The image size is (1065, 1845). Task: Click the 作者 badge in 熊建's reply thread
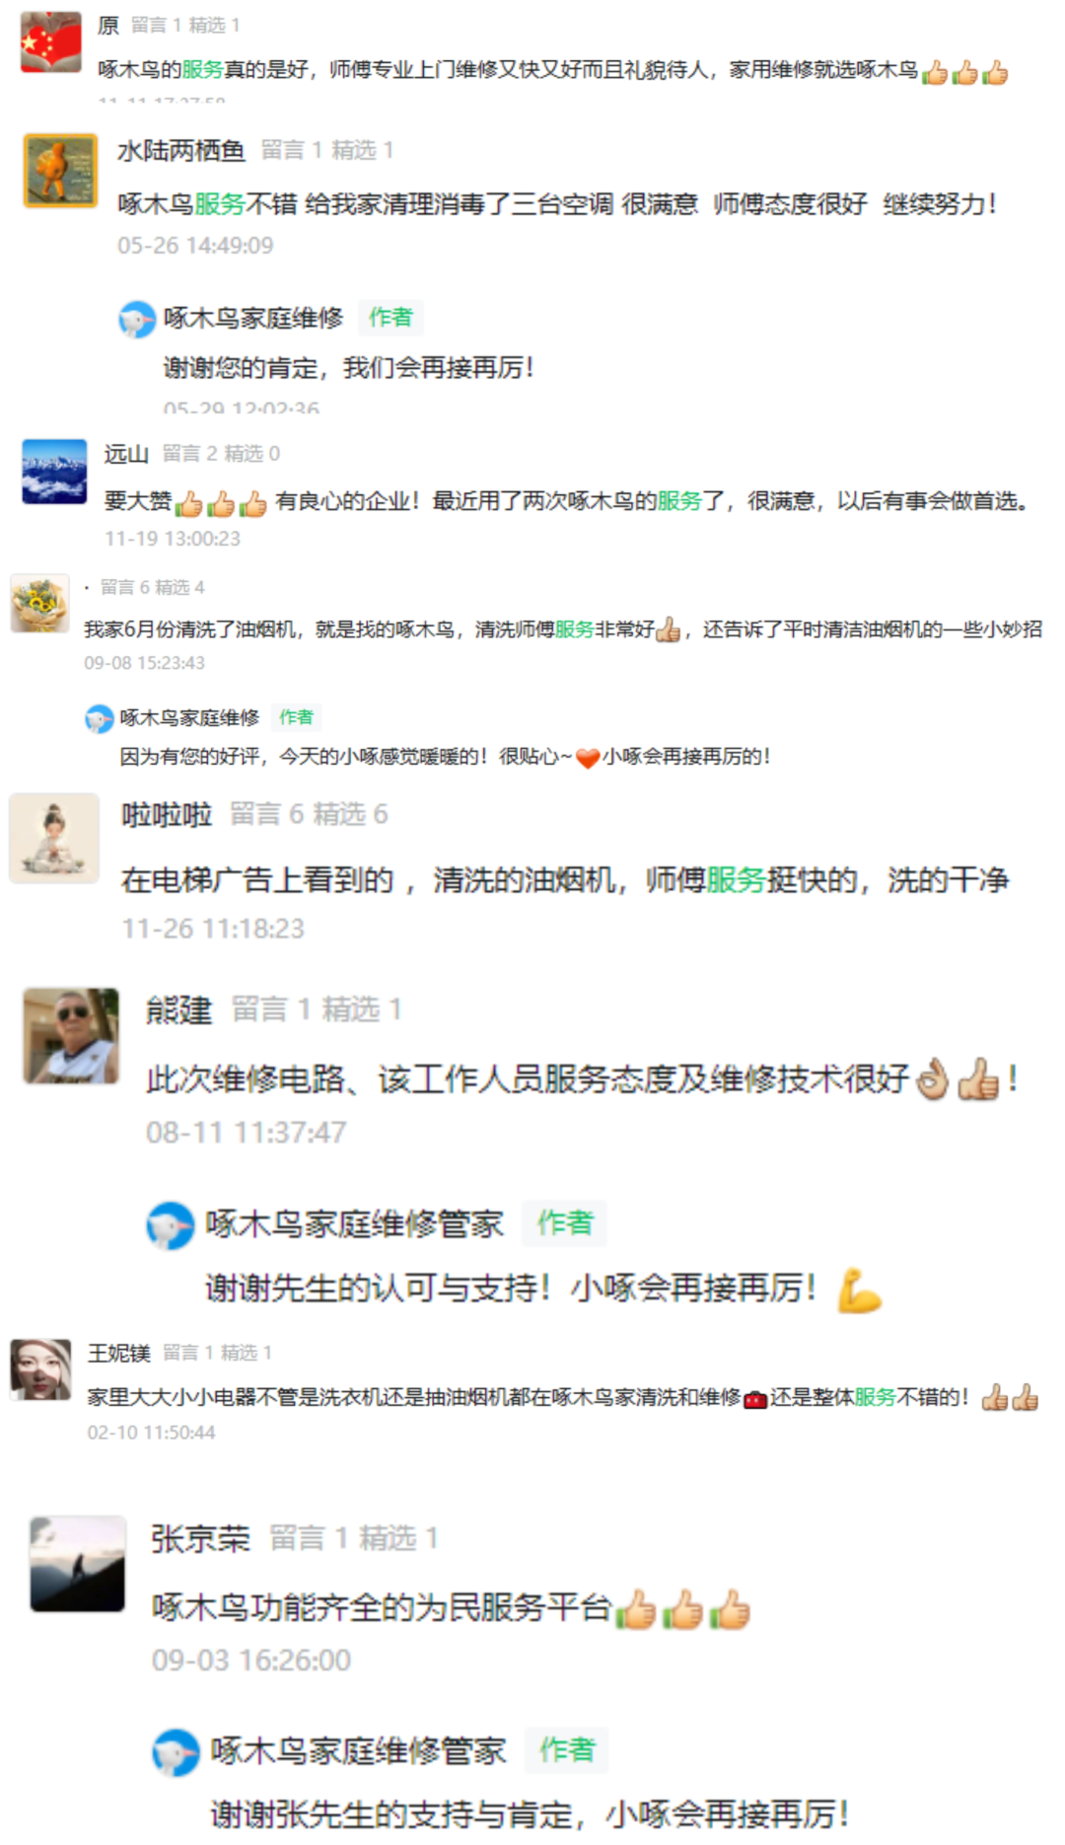coord(564,1223)
